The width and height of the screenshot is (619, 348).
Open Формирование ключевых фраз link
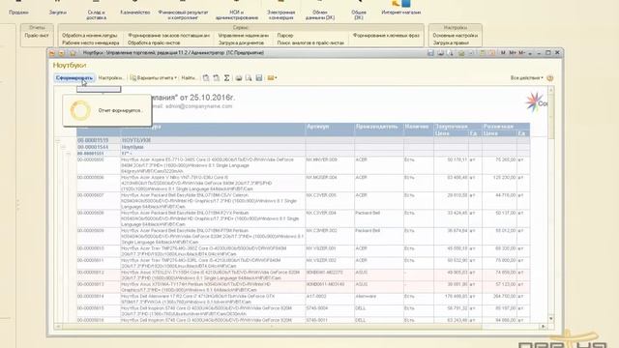point(386,36)
